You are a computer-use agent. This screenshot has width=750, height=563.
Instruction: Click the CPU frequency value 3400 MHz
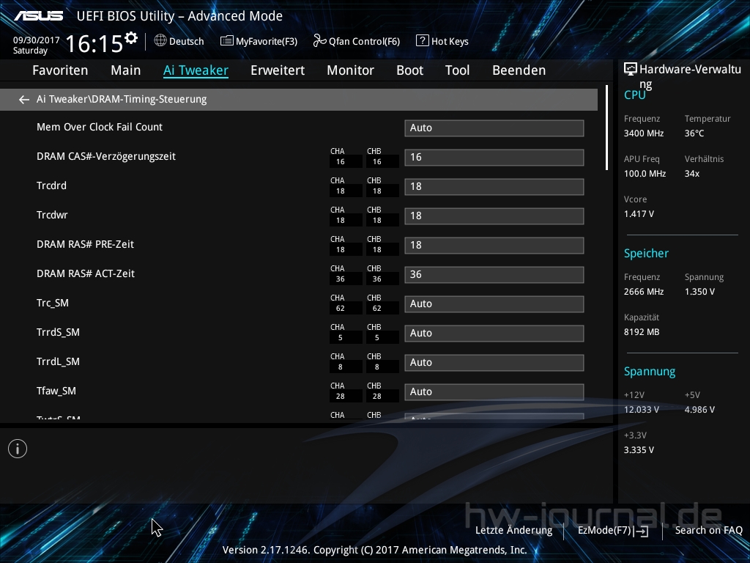[x=644, y=133]
